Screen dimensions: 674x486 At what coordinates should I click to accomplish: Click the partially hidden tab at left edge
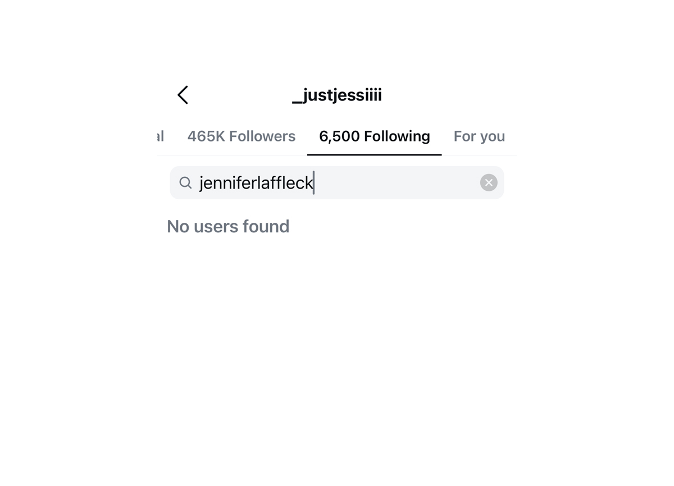click(161, 136)
